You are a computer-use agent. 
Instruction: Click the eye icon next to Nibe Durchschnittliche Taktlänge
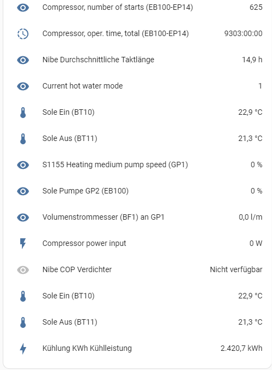tap(23, 60)
